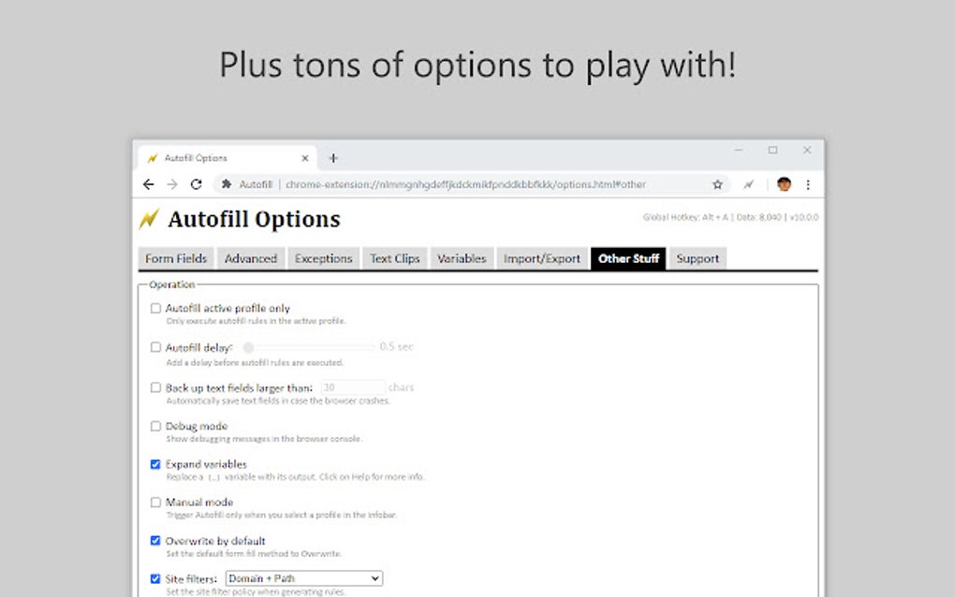Enable Autofill active profile only
Screen dimensions: 955x597
155,309
